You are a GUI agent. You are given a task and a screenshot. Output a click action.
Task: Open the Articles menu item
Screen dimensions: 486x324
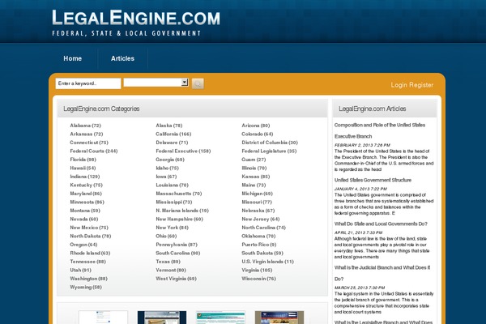click(x=122, y=58)
